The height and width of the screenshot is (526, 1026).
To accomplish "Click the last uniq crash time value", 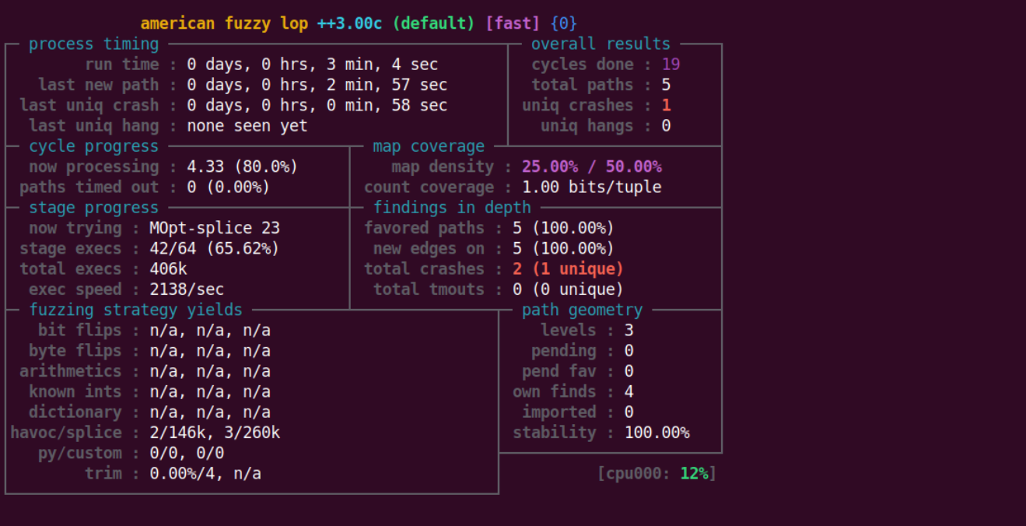I will [x=317, y=106].
